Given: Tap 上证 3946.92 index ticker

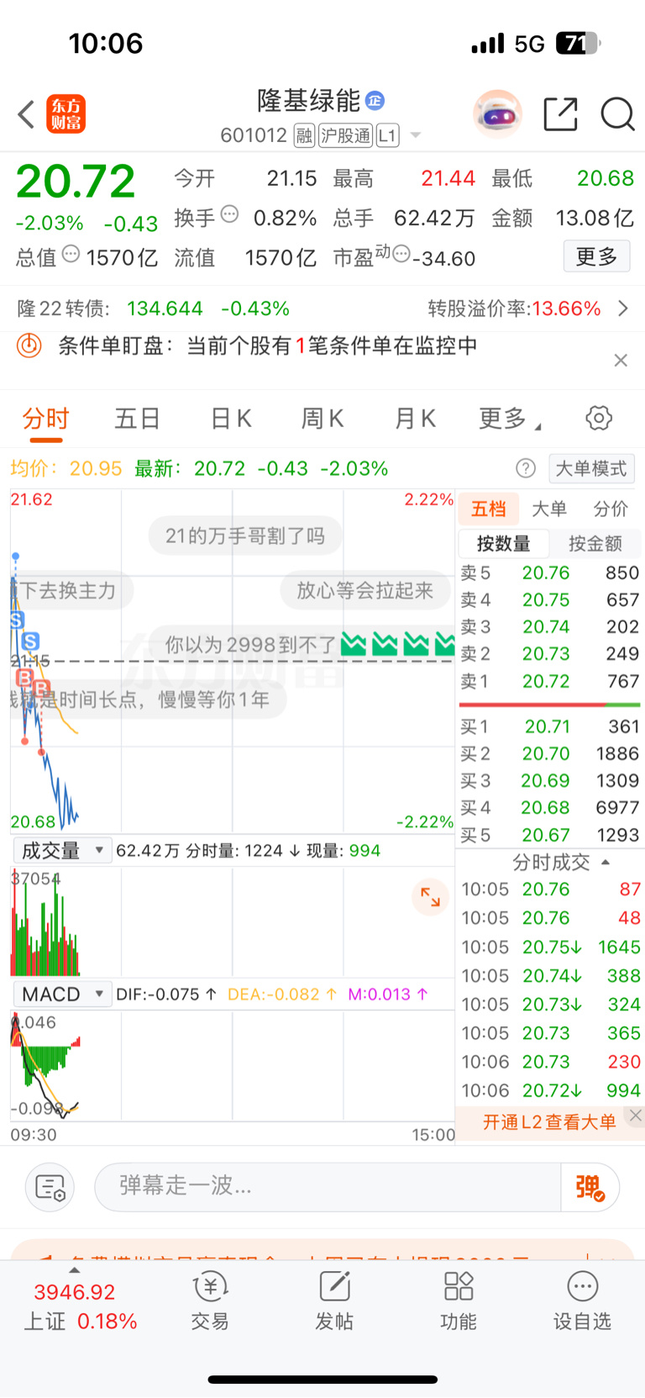Looking at the screenshot, I should (x=80, y=1306).
